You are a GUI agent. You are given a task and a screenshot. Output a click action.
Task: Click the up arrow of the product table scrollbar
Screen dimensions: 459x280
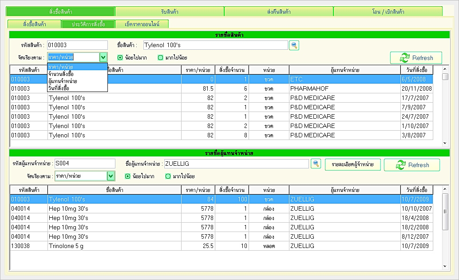click(x=445, y=69)
